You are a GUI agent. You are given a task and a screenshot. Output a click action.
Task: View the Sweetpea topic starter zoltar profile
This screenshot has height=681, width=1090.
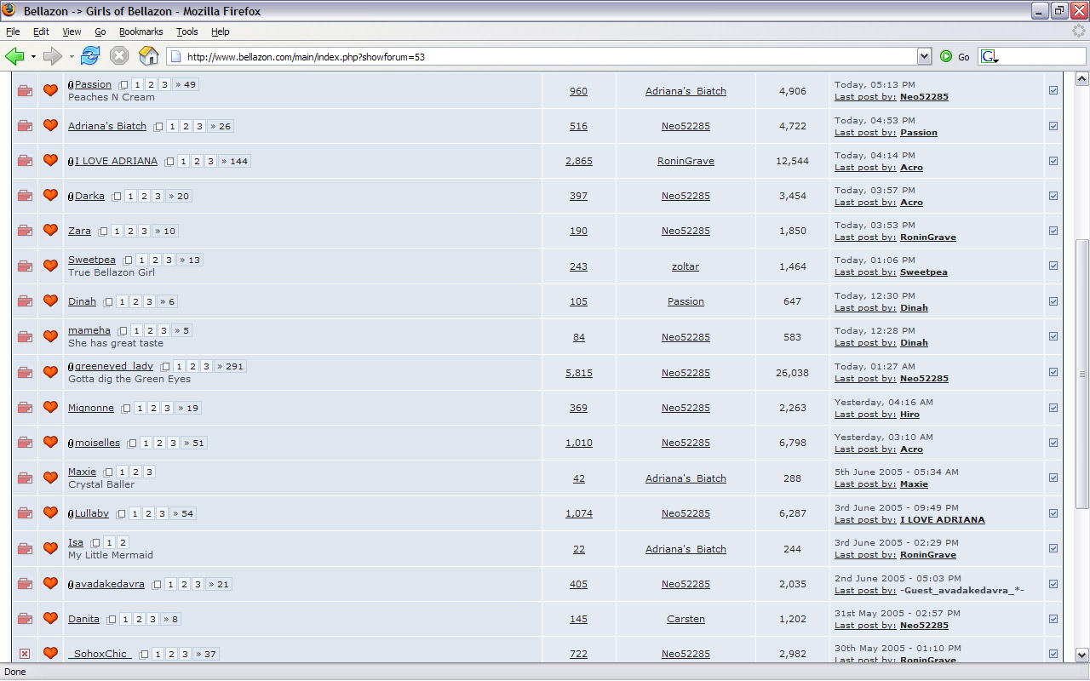click(686, 266)
